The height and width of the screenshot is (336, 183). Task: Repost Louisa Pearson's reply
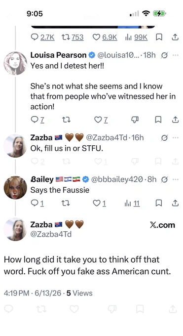point(66,120)
